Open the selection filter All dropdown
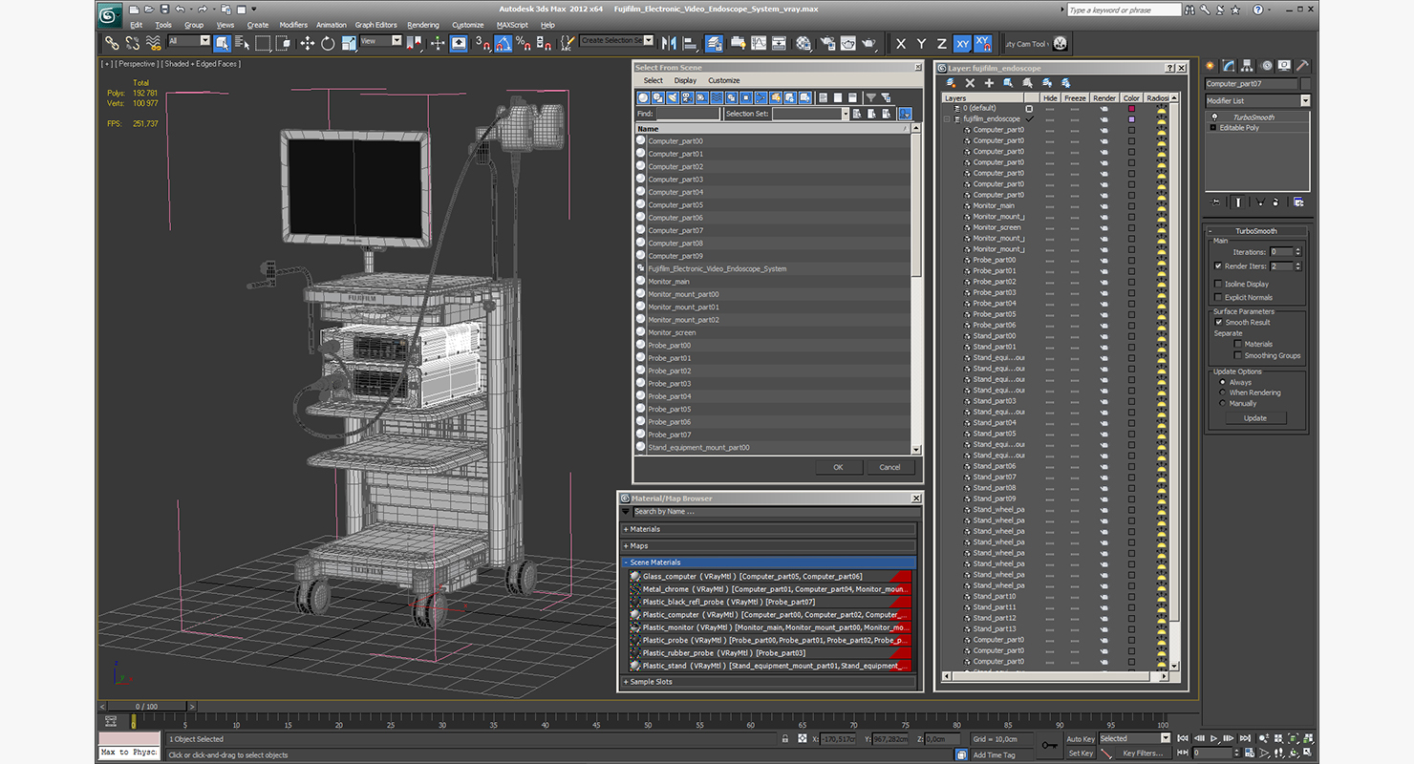1414x764 pixels. tap(189, 41)
